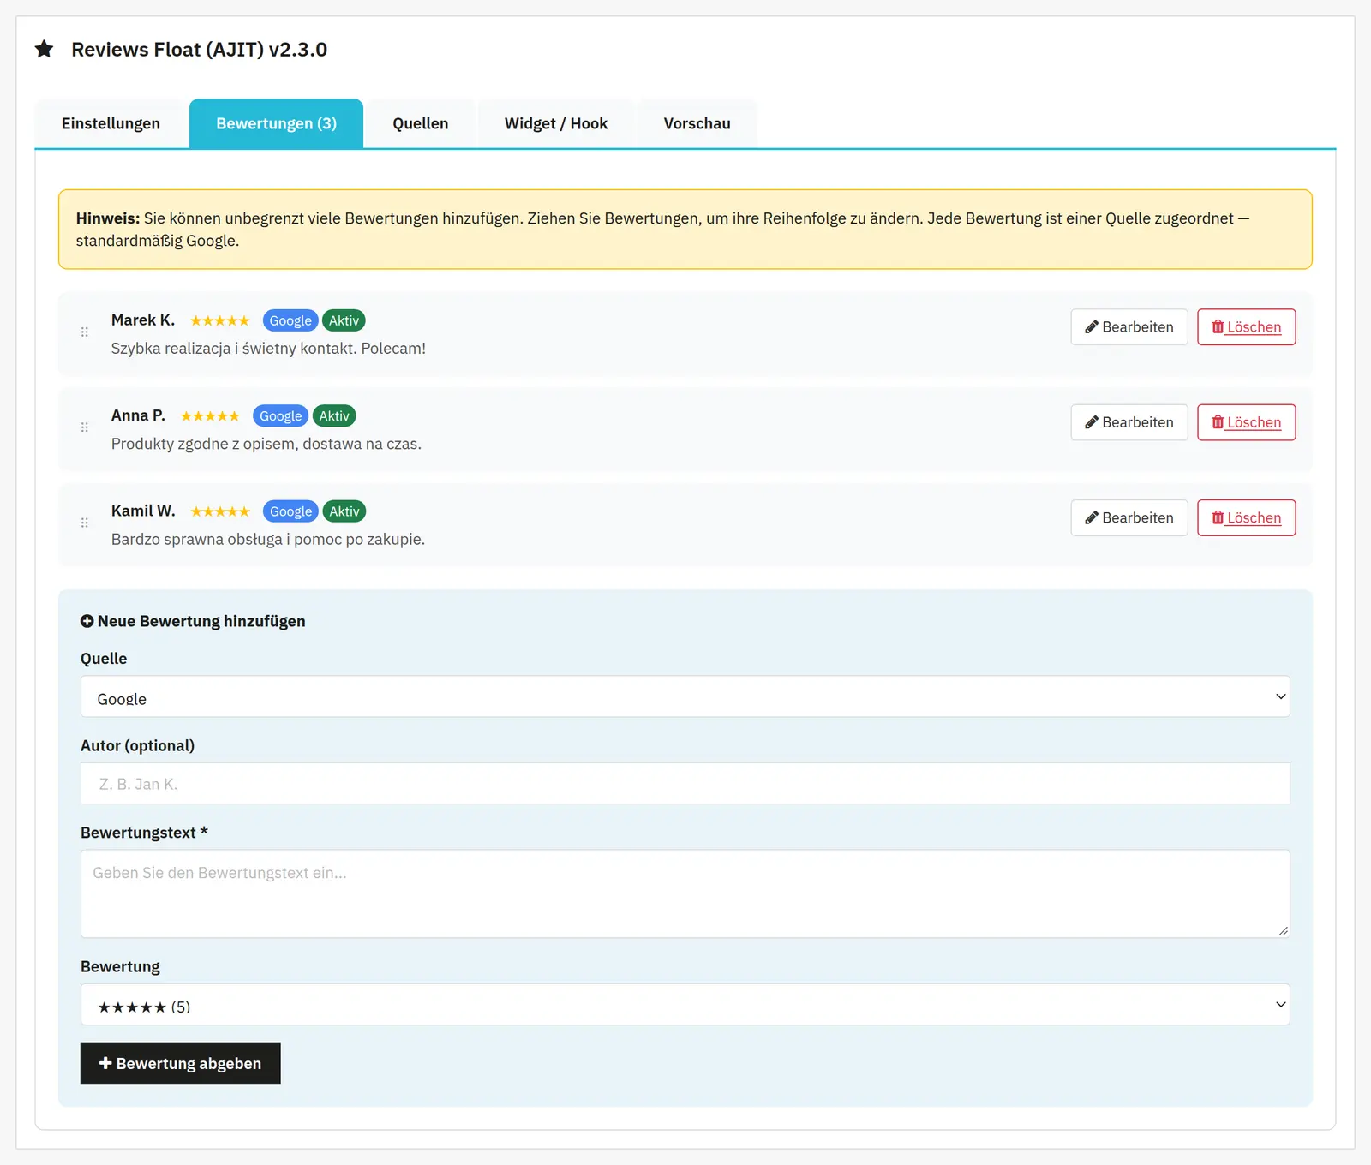Edit the Marek K. review with Bearbeiten
The height and width of the screenshot is (1165, 1371).
pos(1129,327)
